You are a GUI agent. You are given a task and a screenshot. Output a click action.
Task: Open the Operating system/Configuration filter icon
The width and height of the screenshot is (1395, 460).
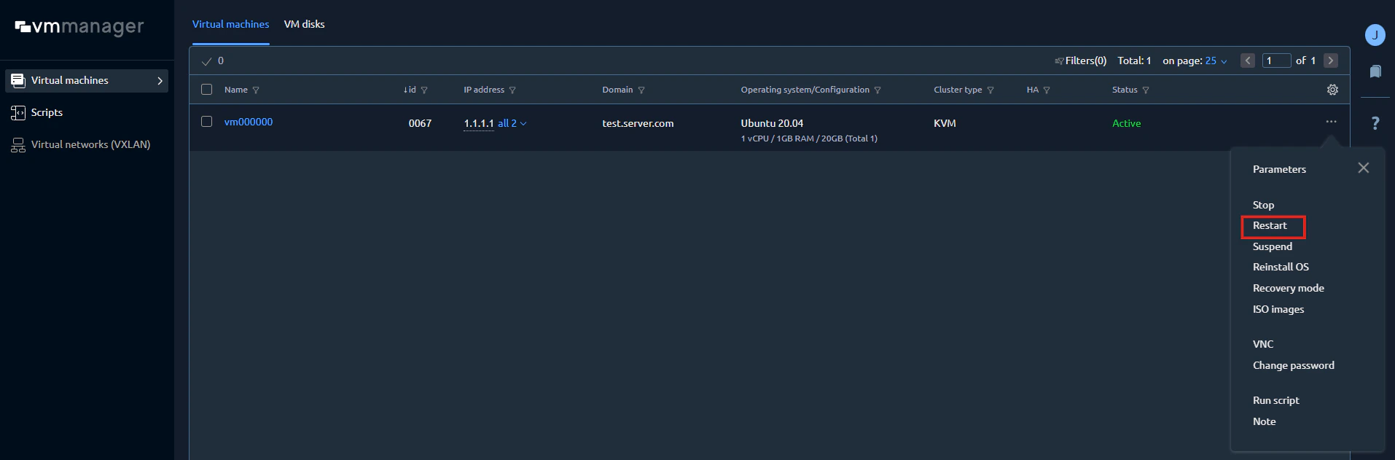click(x=878, y=90)
